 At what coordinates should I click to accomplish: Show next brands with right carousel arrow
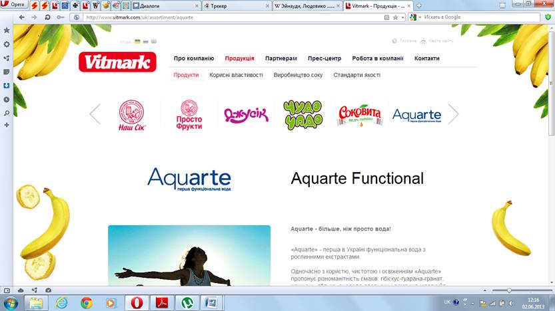[x=453, y=114]
